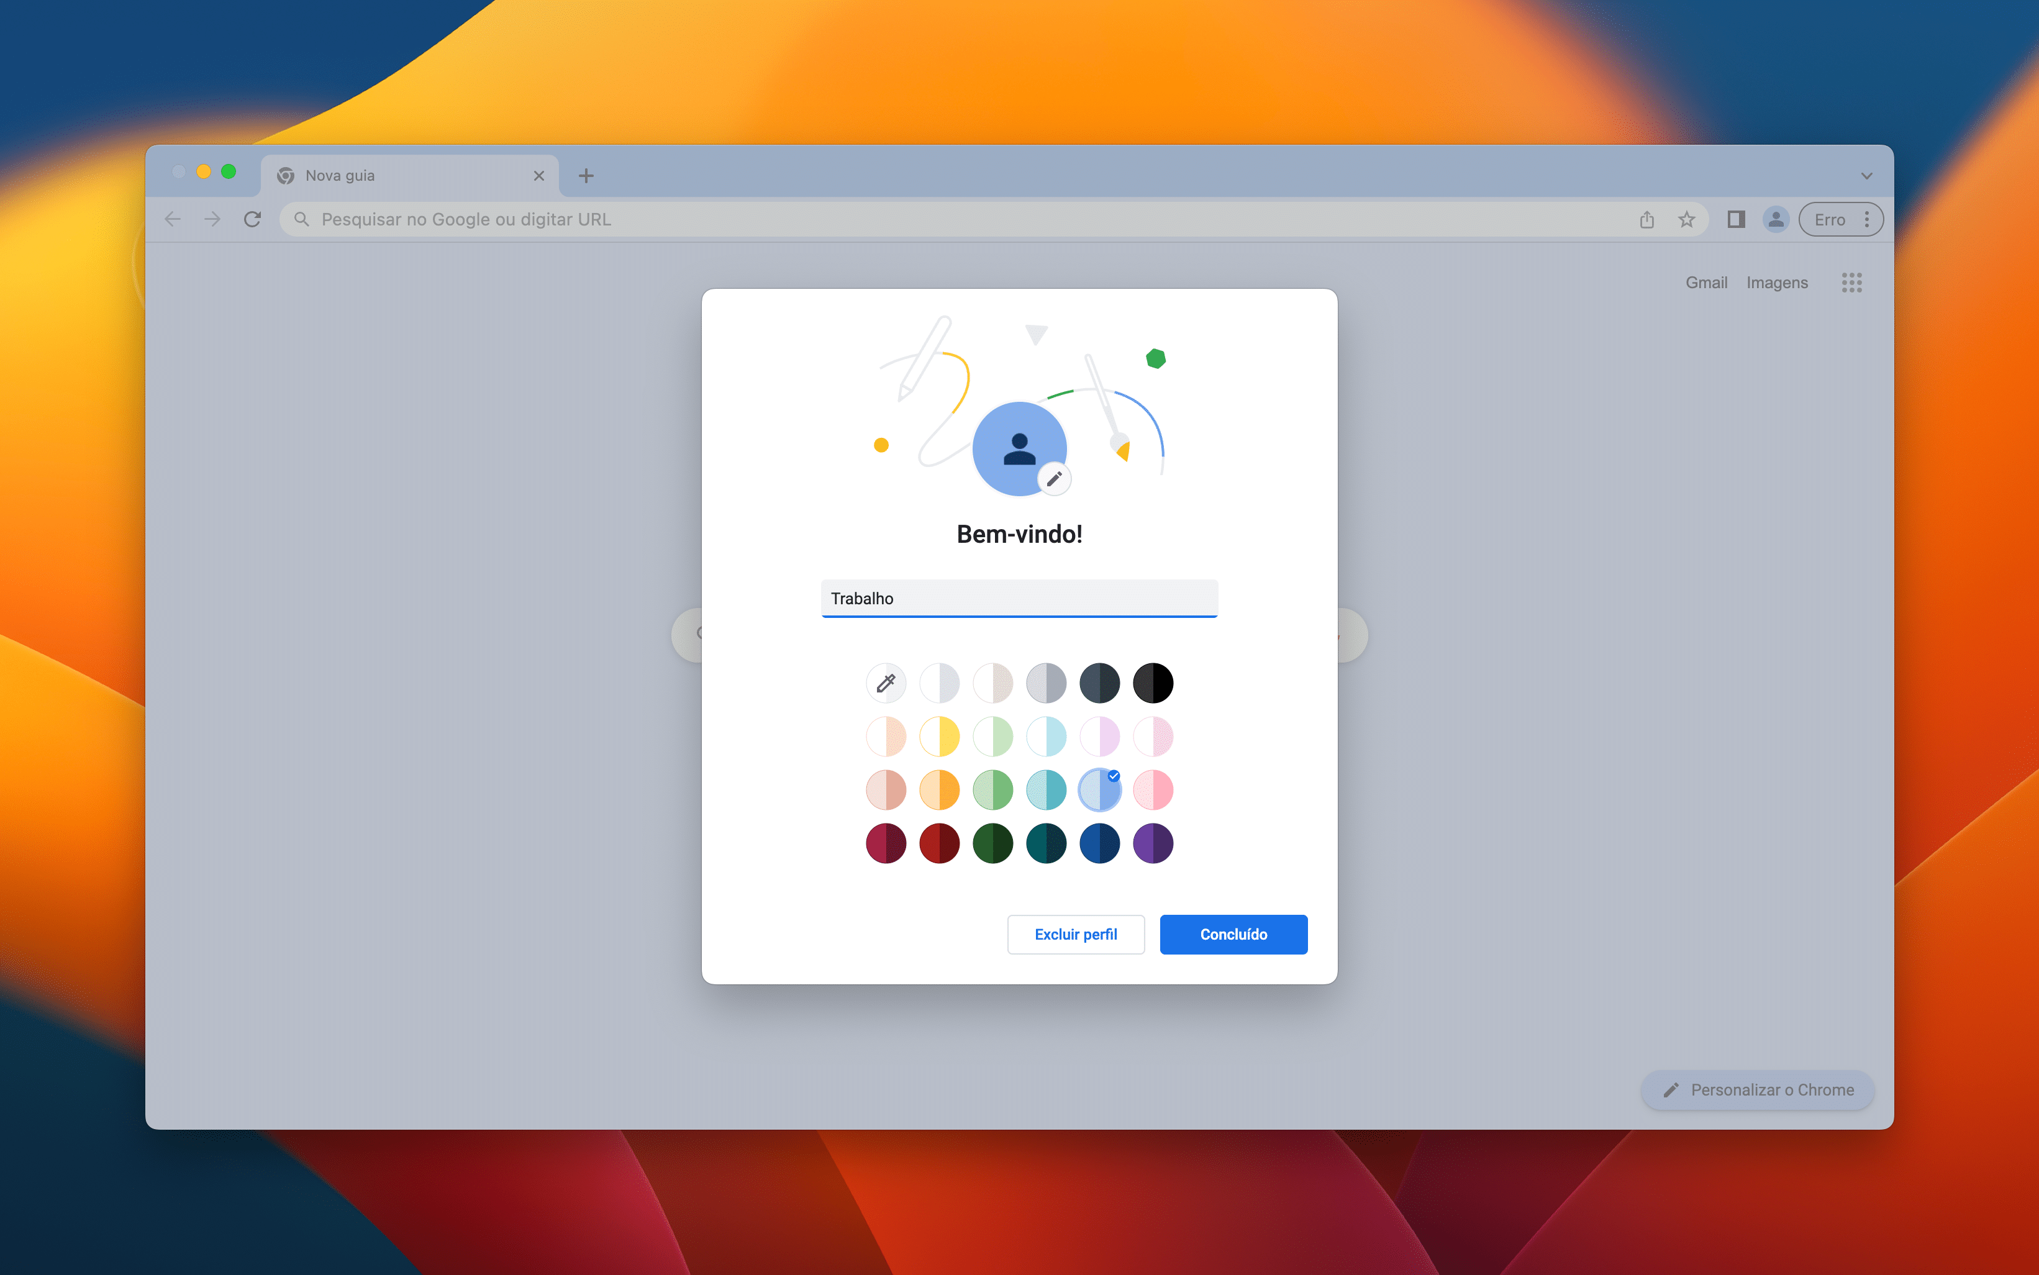Click the large blue profile avatar
Image resolution: width=2039 pixels, height=1275 pixels.
1019,448
